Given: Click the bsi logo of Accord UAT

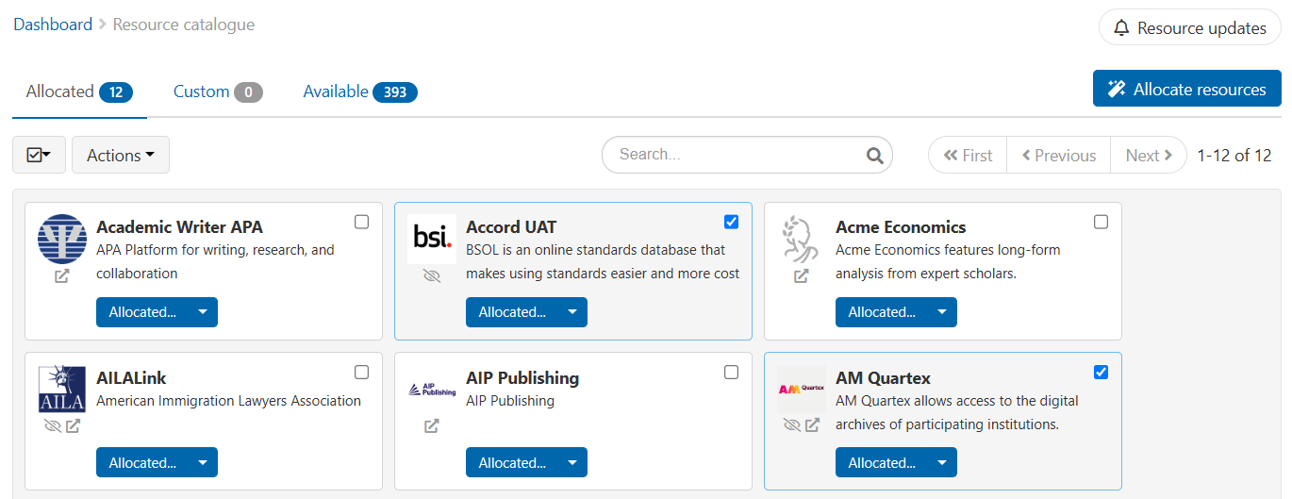Looking at the screenshot, I should (x=432, y=239).
